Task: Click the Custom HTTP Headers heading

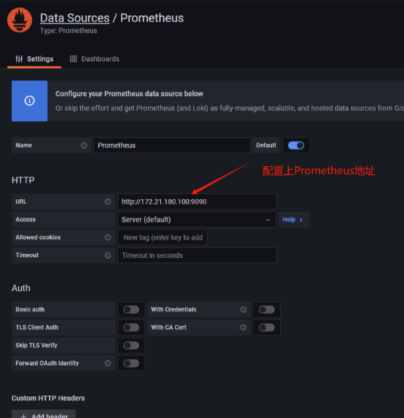Action: (x=48, y=398)
